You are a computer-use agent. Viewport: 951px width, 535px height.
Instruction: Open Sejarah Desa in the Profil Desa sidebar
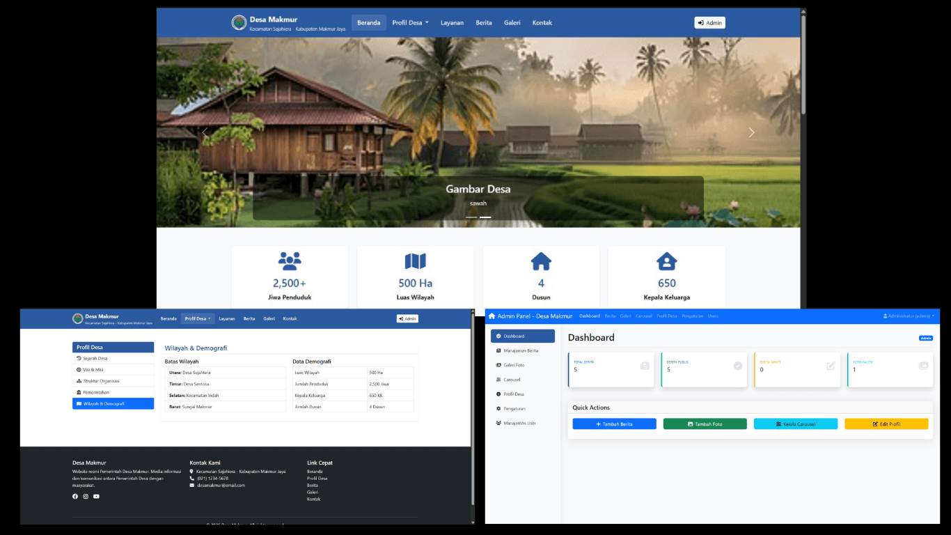coord(113,358)
